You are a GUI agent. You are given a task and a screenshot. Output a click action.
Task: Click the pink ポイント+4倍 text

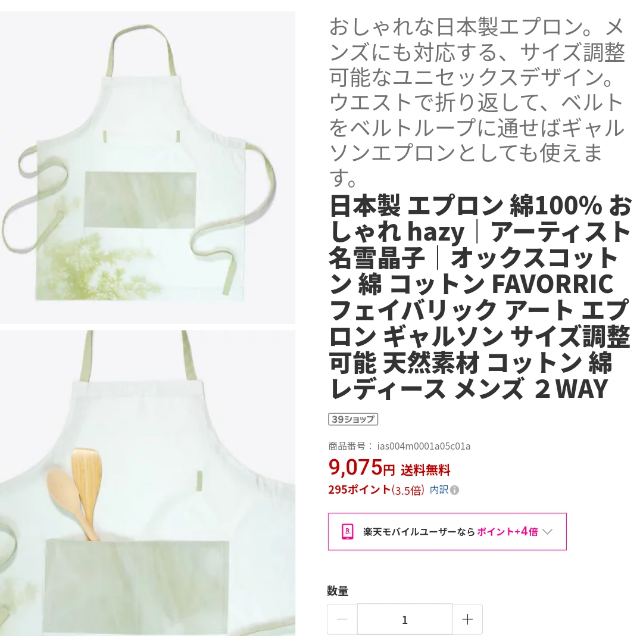pyautogui.click(x=508, y=532)
